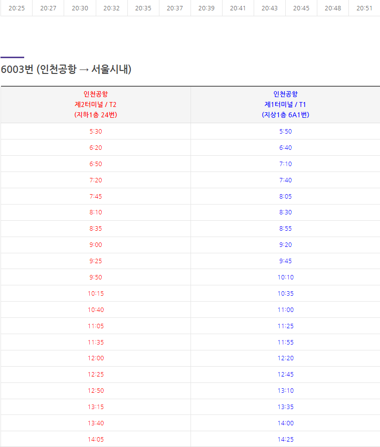Select the T2 departure 9:50
The image size is (380, 447).
[96, 277]
